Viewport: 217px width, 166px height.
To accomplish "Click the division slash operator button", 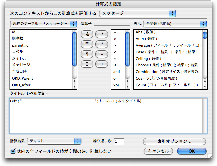I will (102, 34).
